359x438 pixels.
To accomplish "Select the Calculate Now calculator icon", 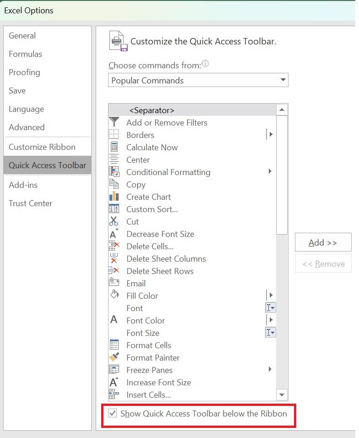I will tap(114, 147).
